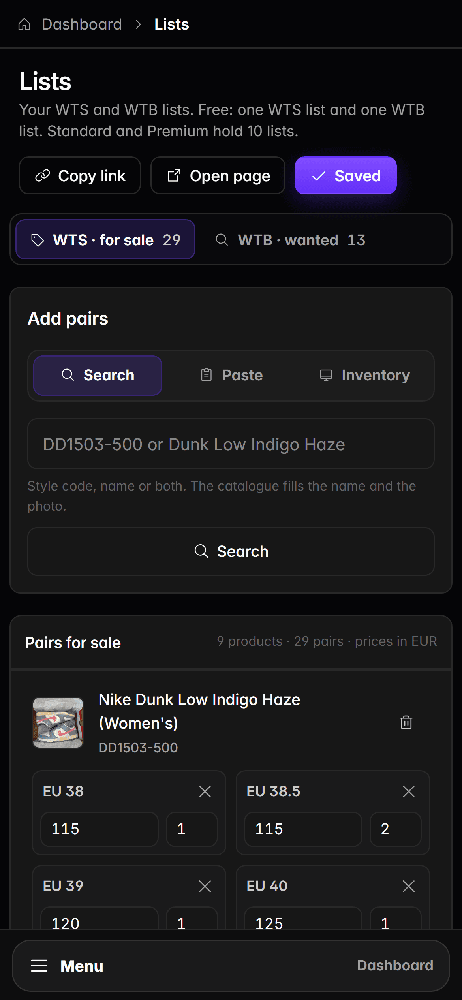462x1000 pixels.
Task: Edit the EU 38.5 quantity field
Action: click(396, 829)
